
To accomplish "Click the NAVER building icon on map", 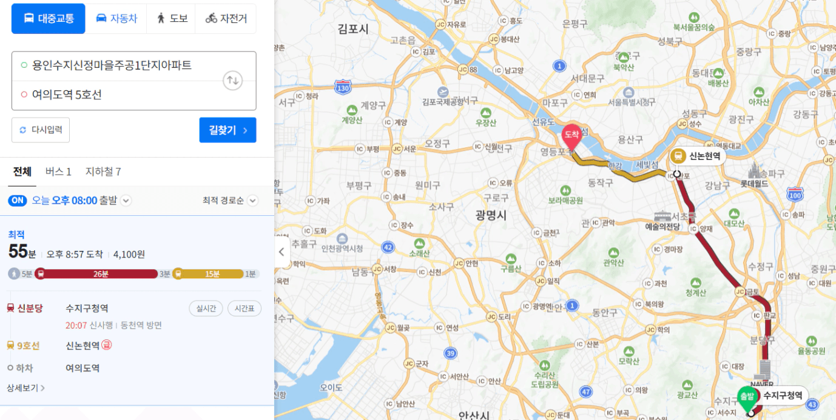I will pyautogui.click(x=763, y=370).
